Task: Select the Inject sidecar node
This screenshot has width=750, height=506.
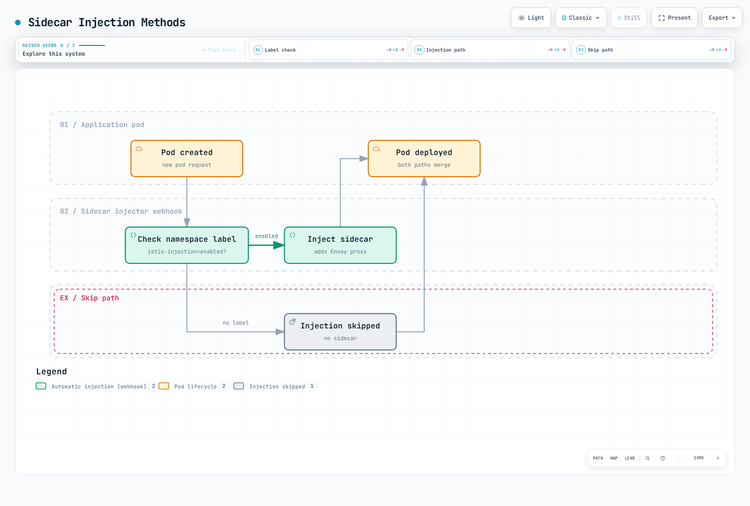Action: [x=340, y=245]
